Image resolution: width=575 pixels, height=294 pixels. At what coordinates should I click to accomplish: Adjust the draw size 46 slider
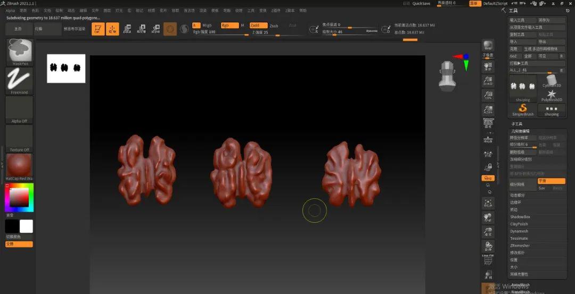350,32
